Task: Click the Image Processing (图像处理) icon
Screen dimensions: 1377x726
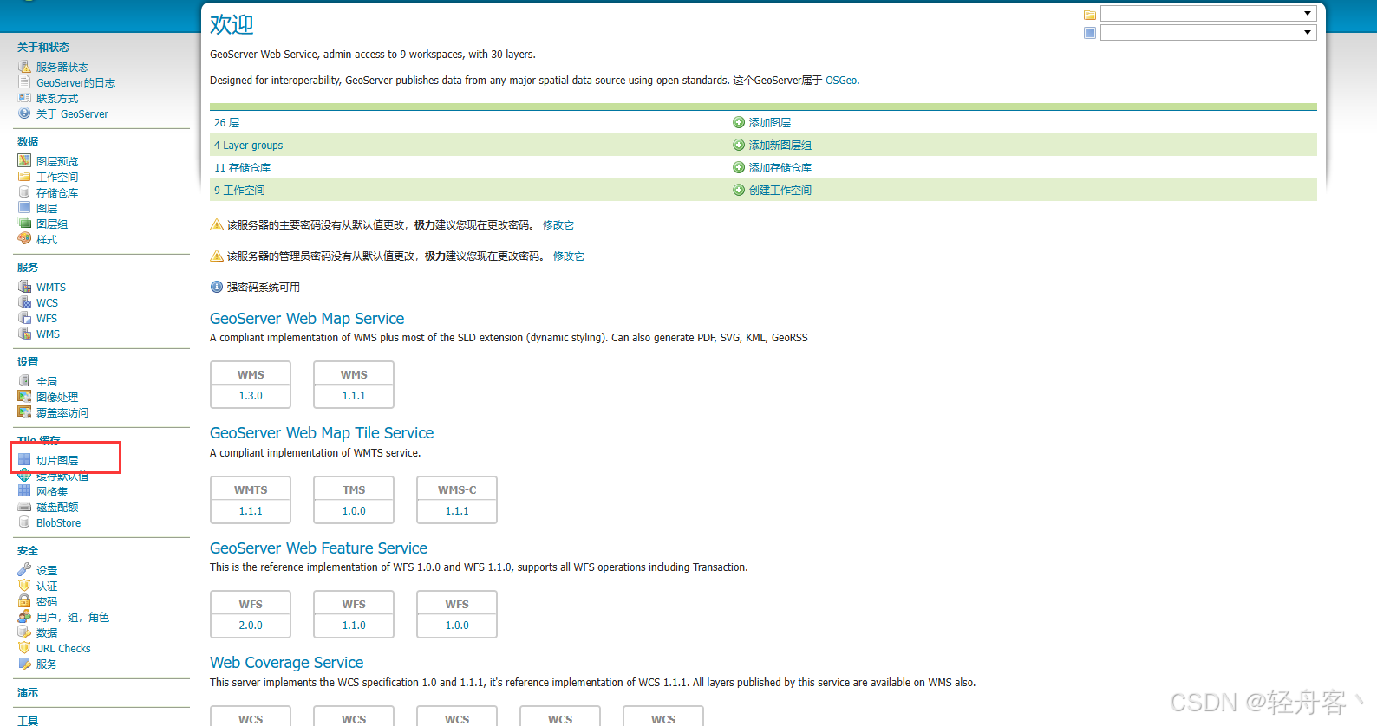Action: (x=24, y=397)
